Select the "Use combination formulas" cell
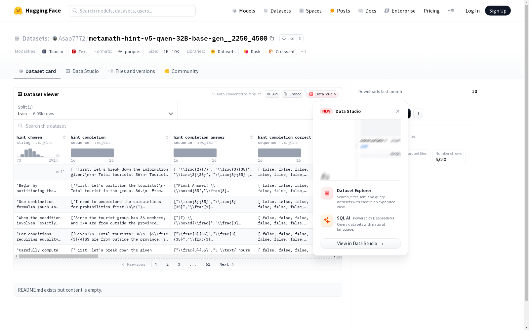The height and width of the screenshot is (330, 529). 41,204
